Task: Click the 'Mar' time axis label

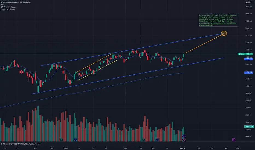Action: pyautogui.click(x=238, y=148)
